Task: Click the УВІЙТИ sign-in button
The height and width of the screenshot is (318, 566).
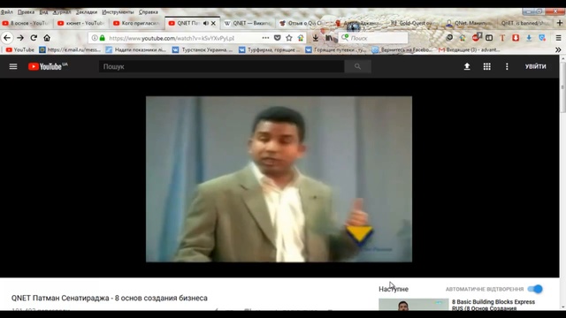Action: 535,66
